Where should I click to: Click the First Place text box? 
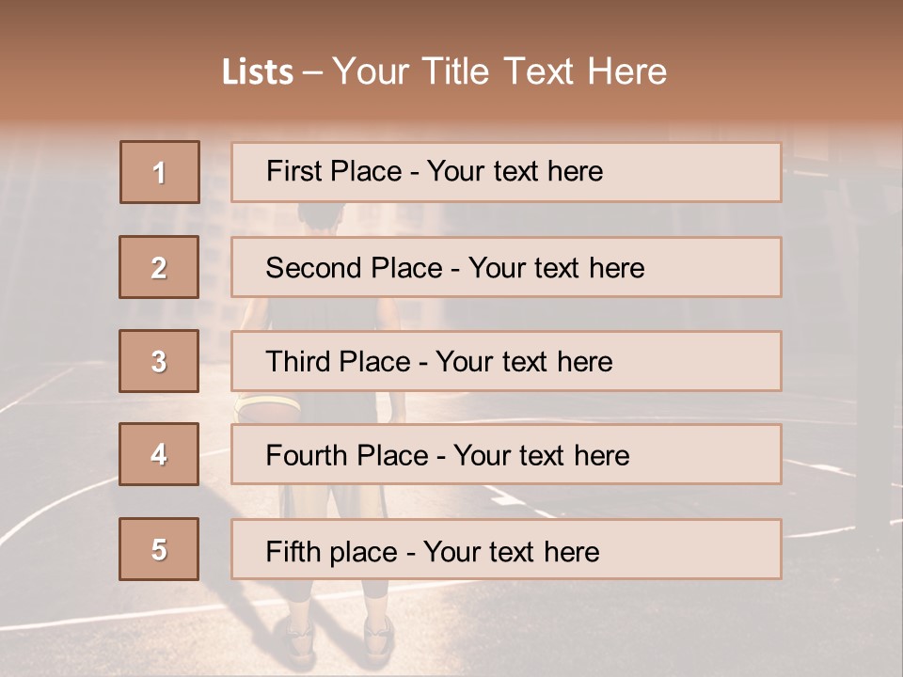pyautogui.click(x=506, y=172)
